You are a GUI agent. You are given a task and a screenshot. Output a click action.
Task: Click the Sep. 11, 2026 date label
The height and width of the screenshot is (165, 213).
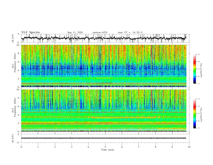(75, 32)
